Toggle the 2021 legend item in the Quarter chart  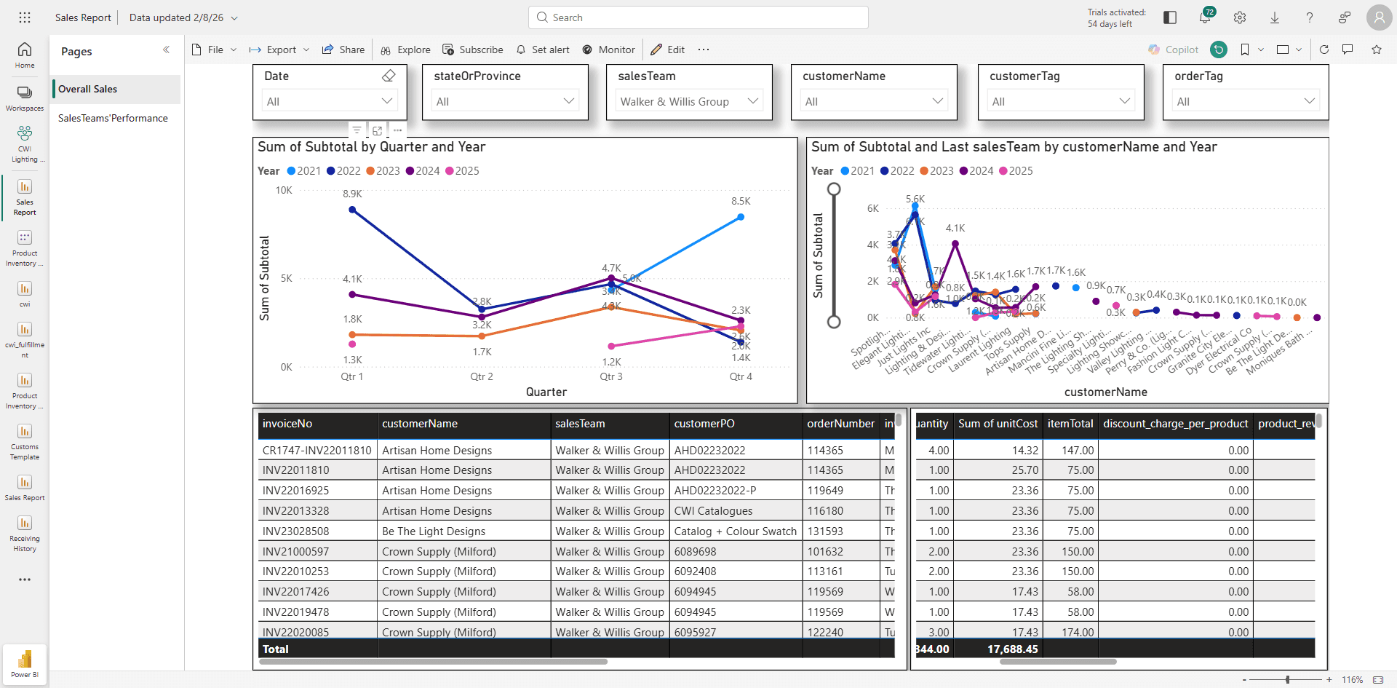click(x=303, y=170)
